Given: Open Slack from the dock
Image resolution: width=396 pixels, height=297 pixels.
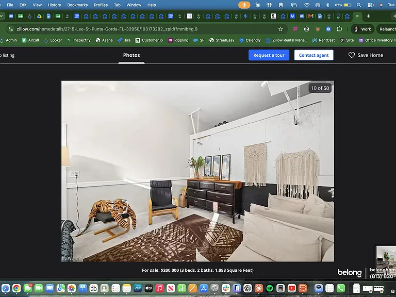Looking at the screenshot, I should [x=226, y=288].
